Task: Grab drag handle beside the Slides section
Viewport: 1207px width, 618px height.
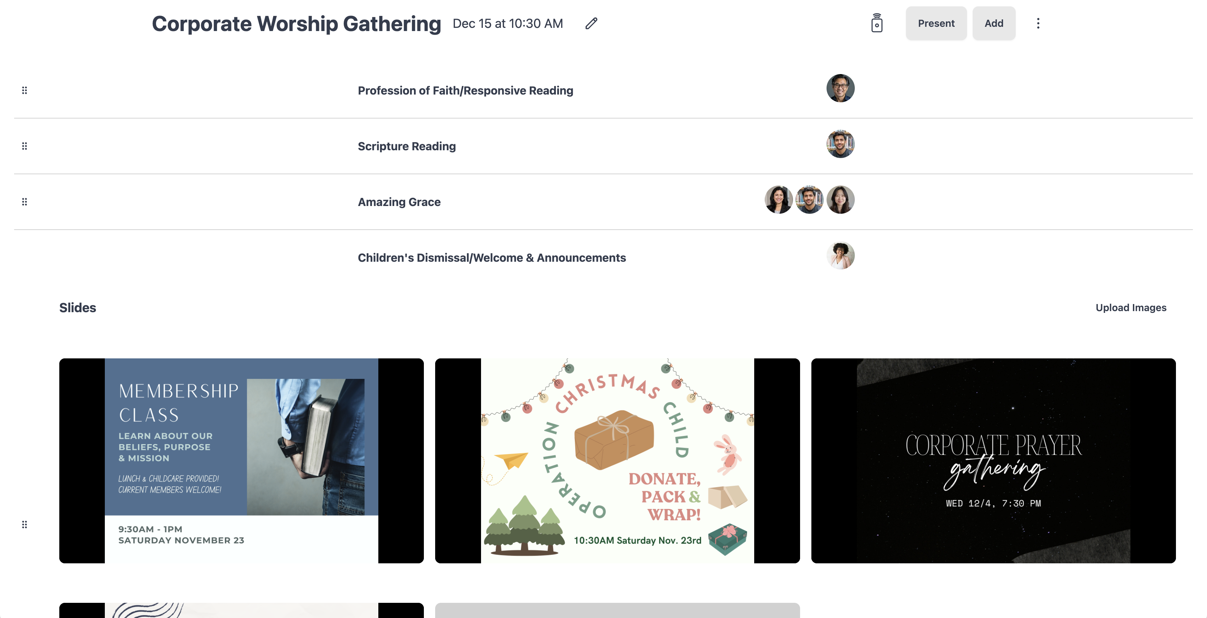Action: pos(24,525)
